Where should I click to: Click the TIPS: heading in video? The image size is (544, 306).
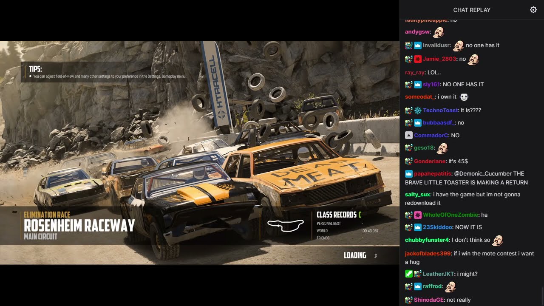[35, 69]
